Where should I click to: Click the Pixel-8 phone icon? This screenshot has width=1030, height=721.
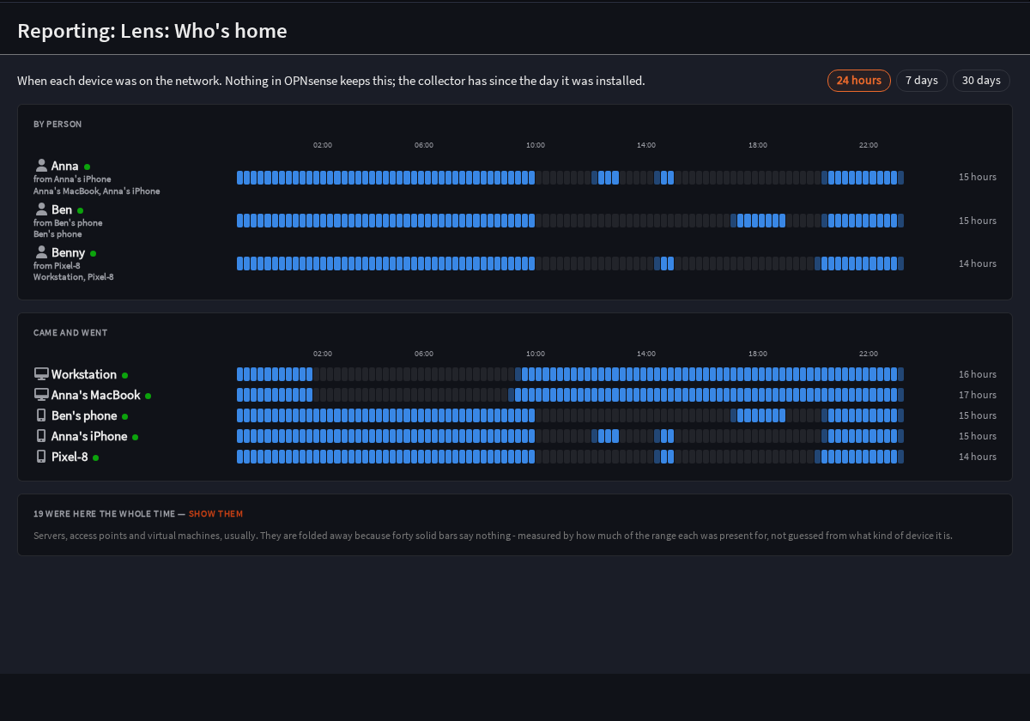pos(41,457)
